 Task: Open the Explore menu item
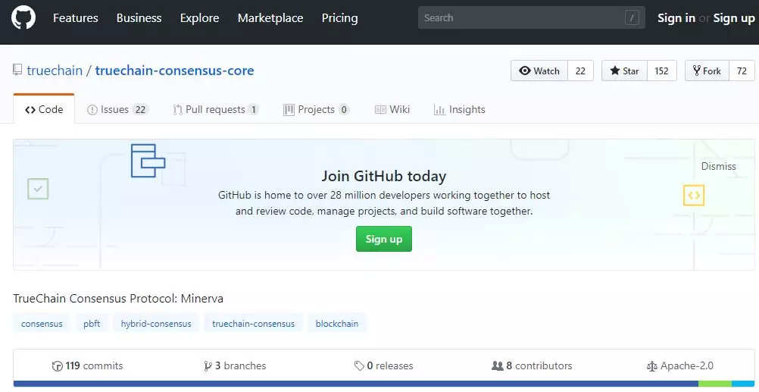pyautogui.click(x=199, y=18)
